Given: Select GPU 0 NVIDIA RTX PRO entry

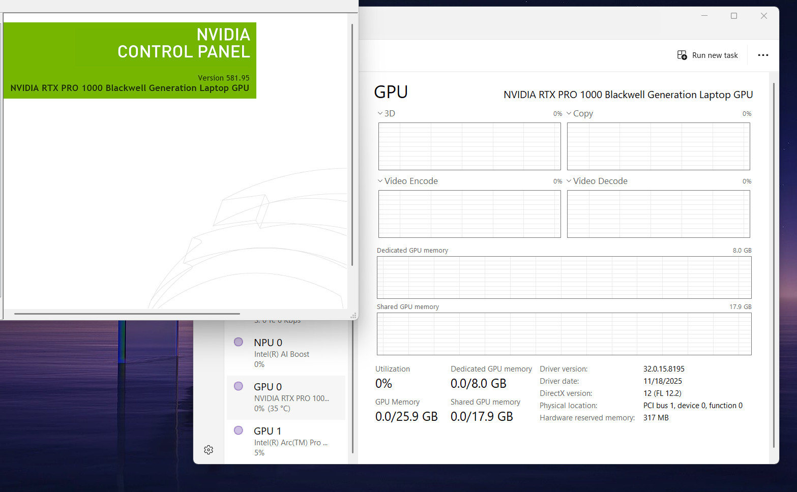Looking at the screenshot, I should click(x=286, y=397).
